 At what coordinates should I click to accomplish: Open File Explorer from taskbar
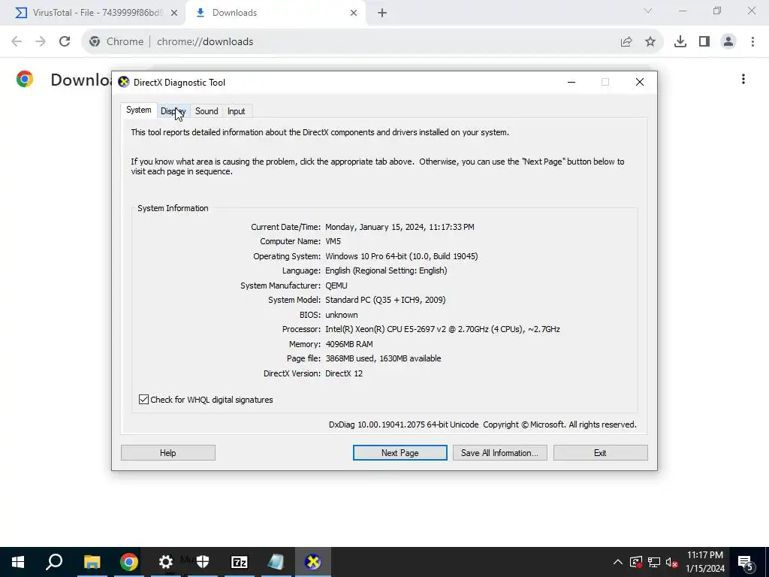[92, 562]
